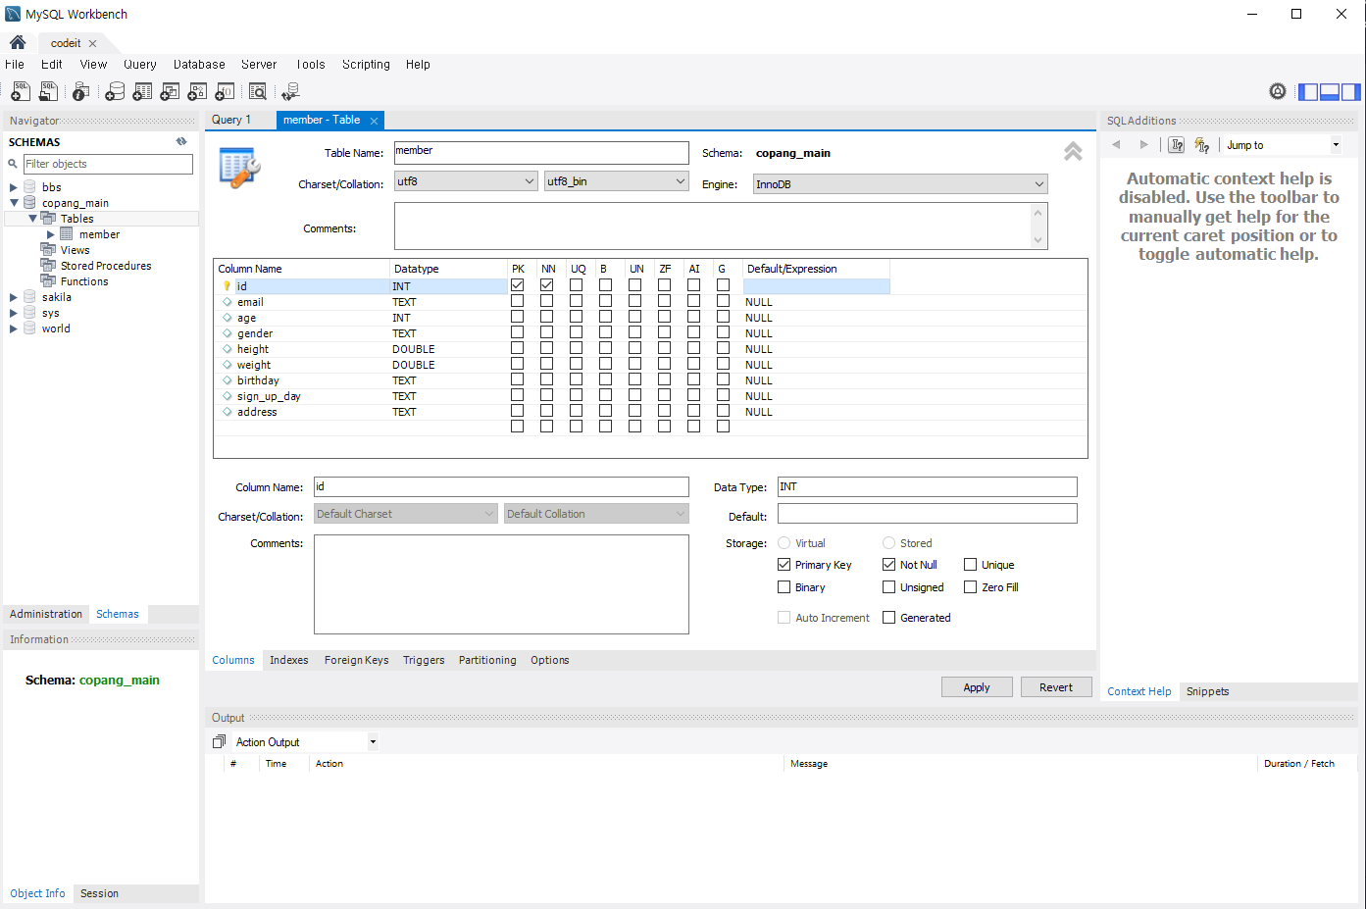Search table data toolbar icon
This screenshot has height=909, width=1366.
(258, 92)
